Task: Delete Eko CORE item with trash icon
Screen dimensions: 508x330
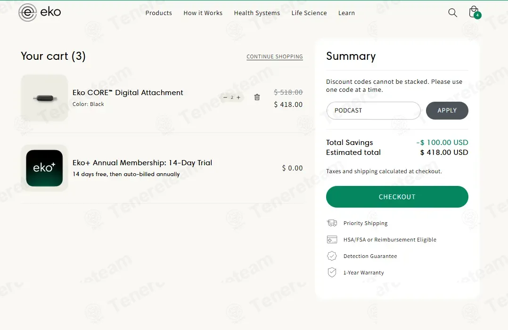Action: click(x=257, y=97)
